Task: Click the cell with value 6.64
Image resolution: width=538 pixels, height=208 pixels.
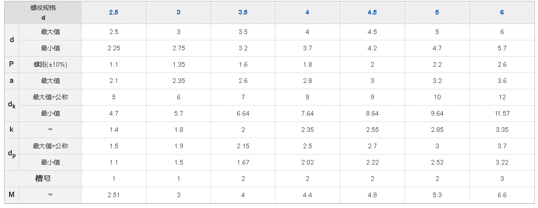Action: [x=243, y=113]
